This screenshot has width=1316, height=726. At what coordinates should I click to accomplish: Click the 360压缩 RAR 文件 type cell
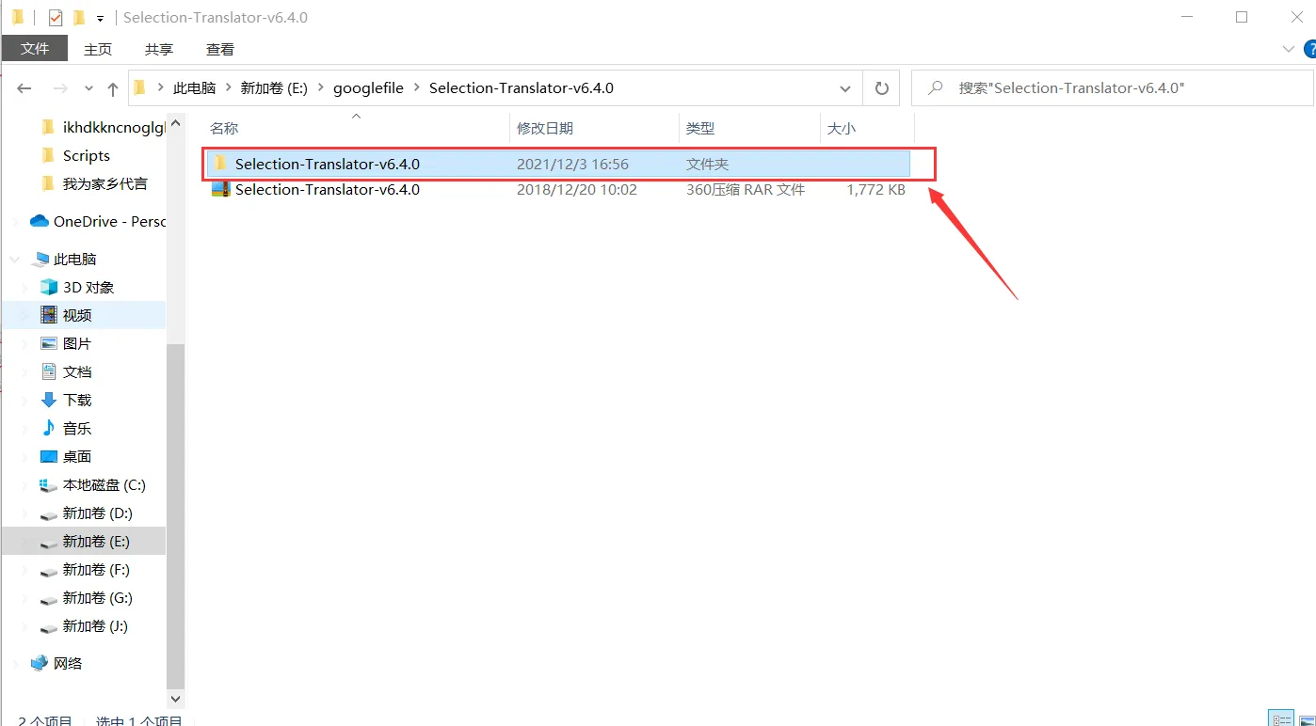point(746,189)
